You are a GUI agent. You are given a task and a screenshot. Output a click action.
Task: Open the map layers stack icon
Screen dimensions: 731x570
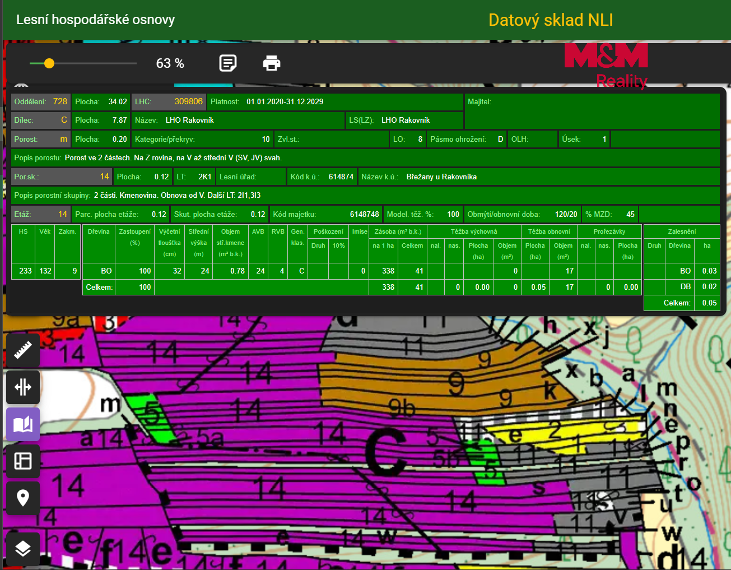tap(23, 548)
